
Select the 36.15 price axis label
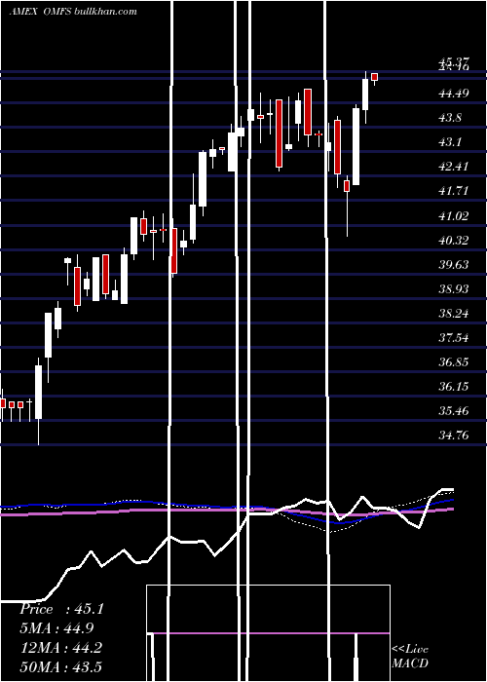454,386
